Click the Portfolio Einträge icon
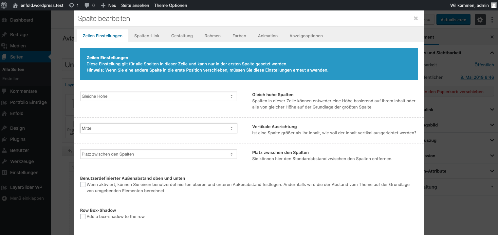Image resolution: width=498 pixels, height=235 pixels. 4,102
